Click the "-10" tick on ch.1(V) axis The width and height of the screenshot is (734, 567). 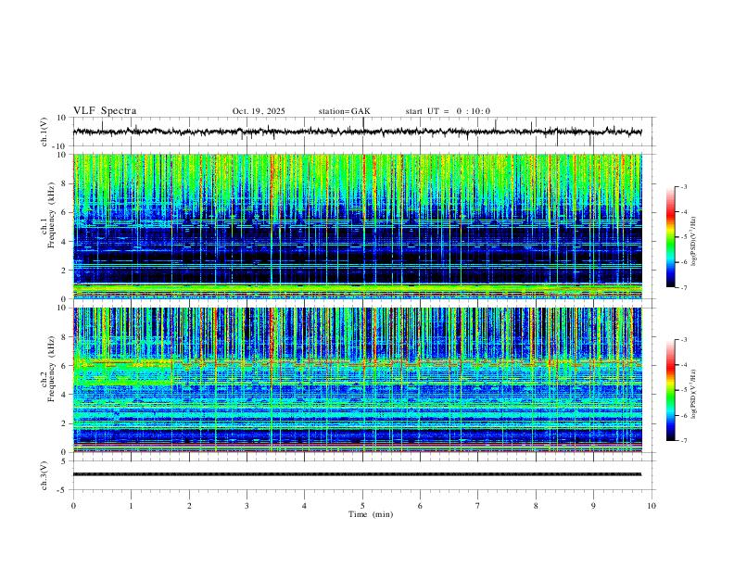[x=61, y=146]
